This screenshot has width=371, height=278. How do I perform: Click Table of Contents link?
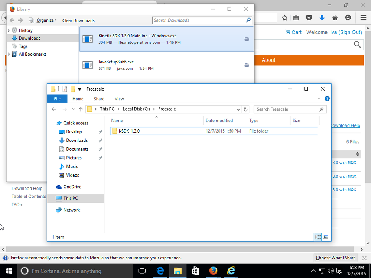pos(29,196)
